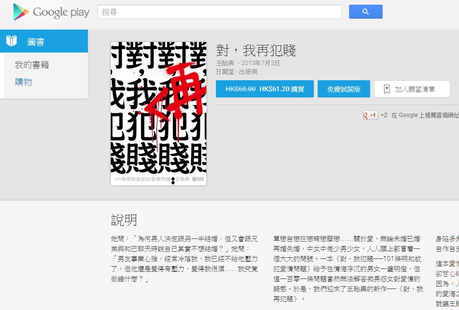Click the 圖書 section header label
459x310 pixels.
pos(36,42)
